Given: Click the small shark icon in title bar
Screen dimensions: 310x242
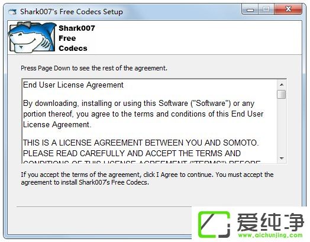Looking at the screenshot, I should click(12, 12).
